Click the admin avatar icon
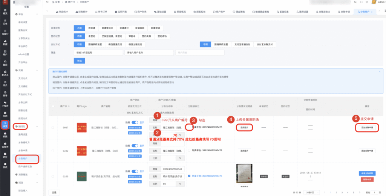The height and width of the screenshot is (196, 386). [x=374, y=2]
